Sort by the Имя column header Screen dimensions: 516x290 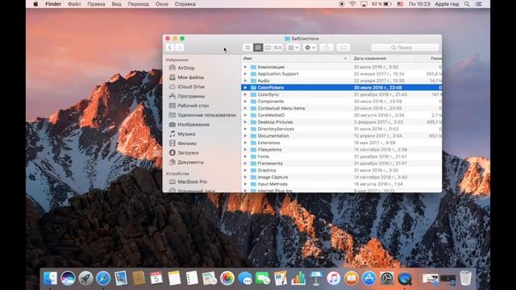(x=295, y=59)
